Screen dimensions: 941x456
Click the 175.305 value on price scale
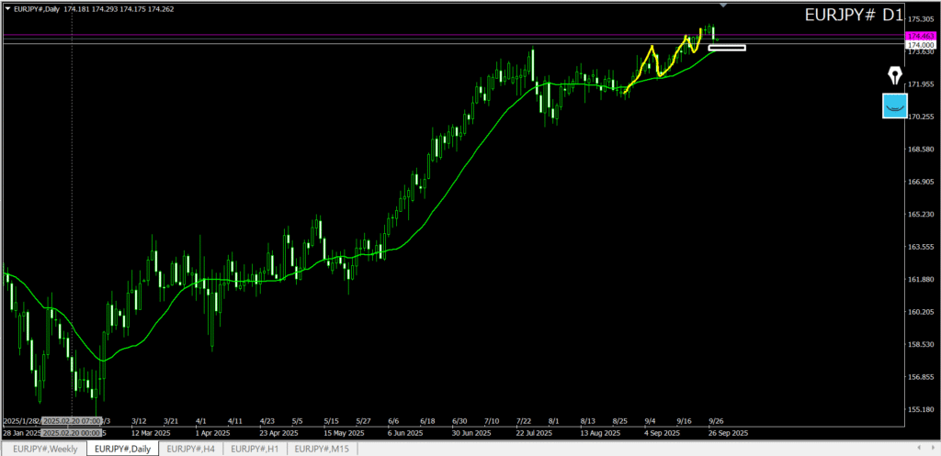920,19
